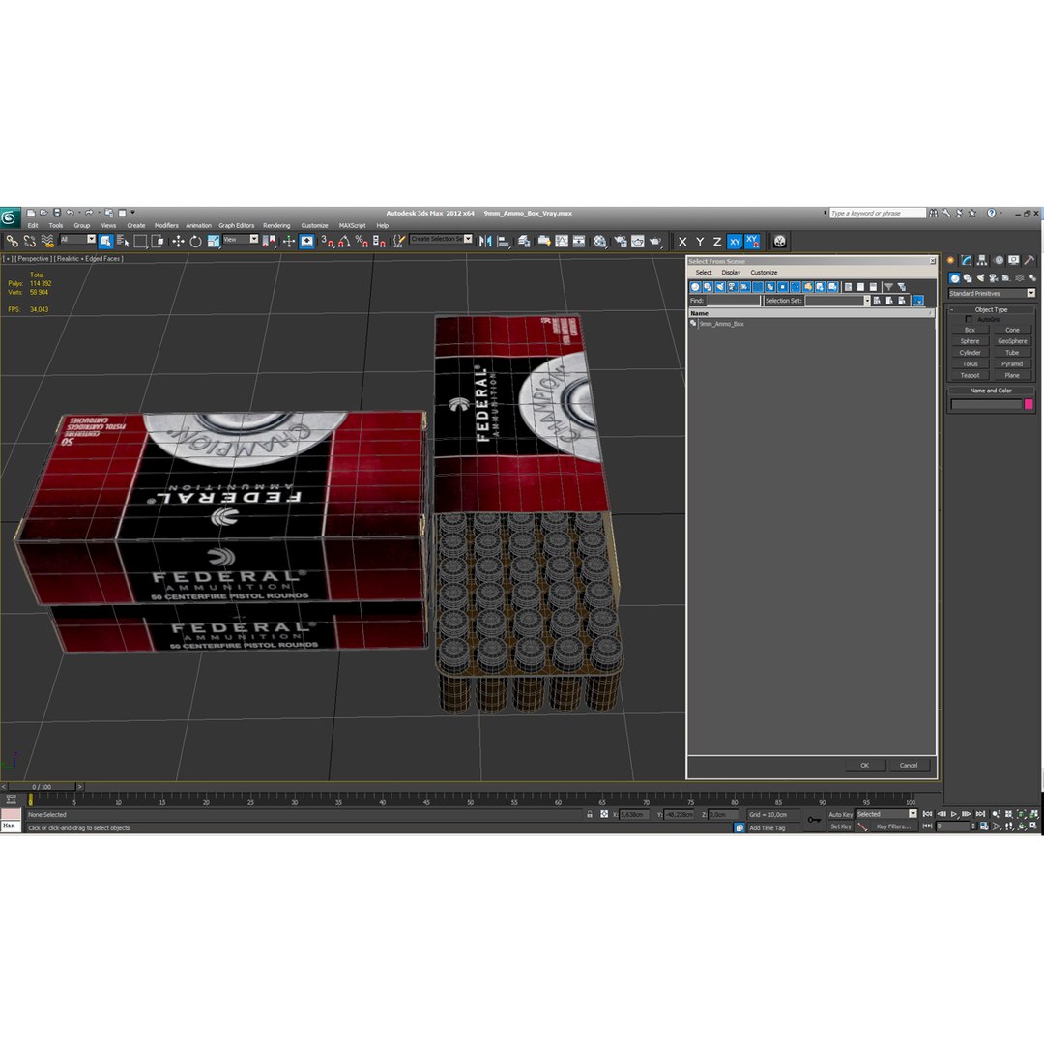Select the Cameras category in Create panel
This screenshot has width=1044, height=1044.
coord(994,278)
